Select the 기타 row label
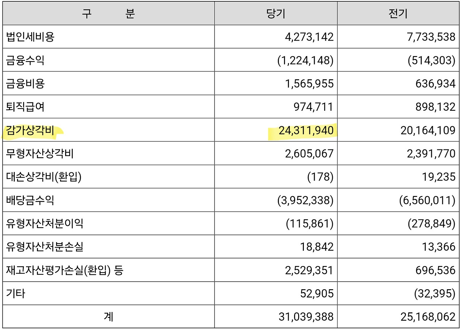The image size is (463, 333). [x=16, y=294]
